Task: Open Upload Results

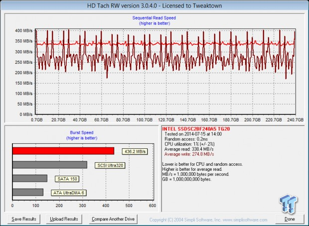Action: [64, 219]
